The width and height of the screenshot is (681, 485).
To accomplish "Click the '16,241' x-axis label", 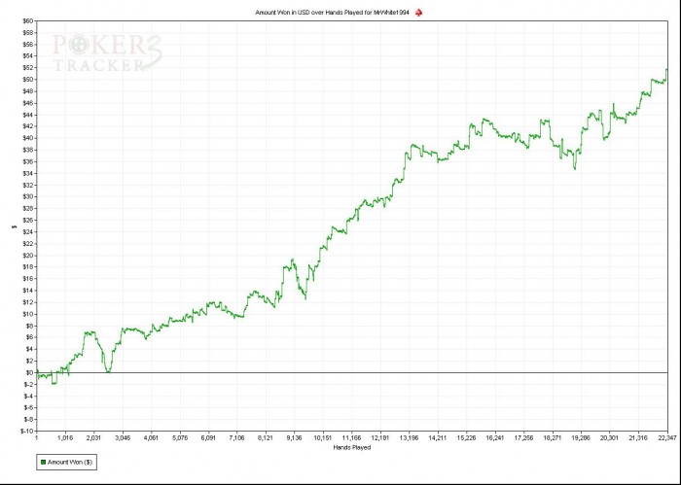I will click(x=494, y=438).
